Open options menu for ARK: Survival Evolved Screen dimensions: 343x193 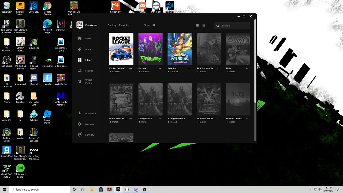(218, 68)
